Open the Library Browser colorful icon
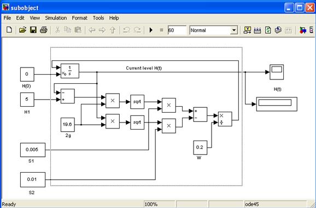 pos(303,30)
